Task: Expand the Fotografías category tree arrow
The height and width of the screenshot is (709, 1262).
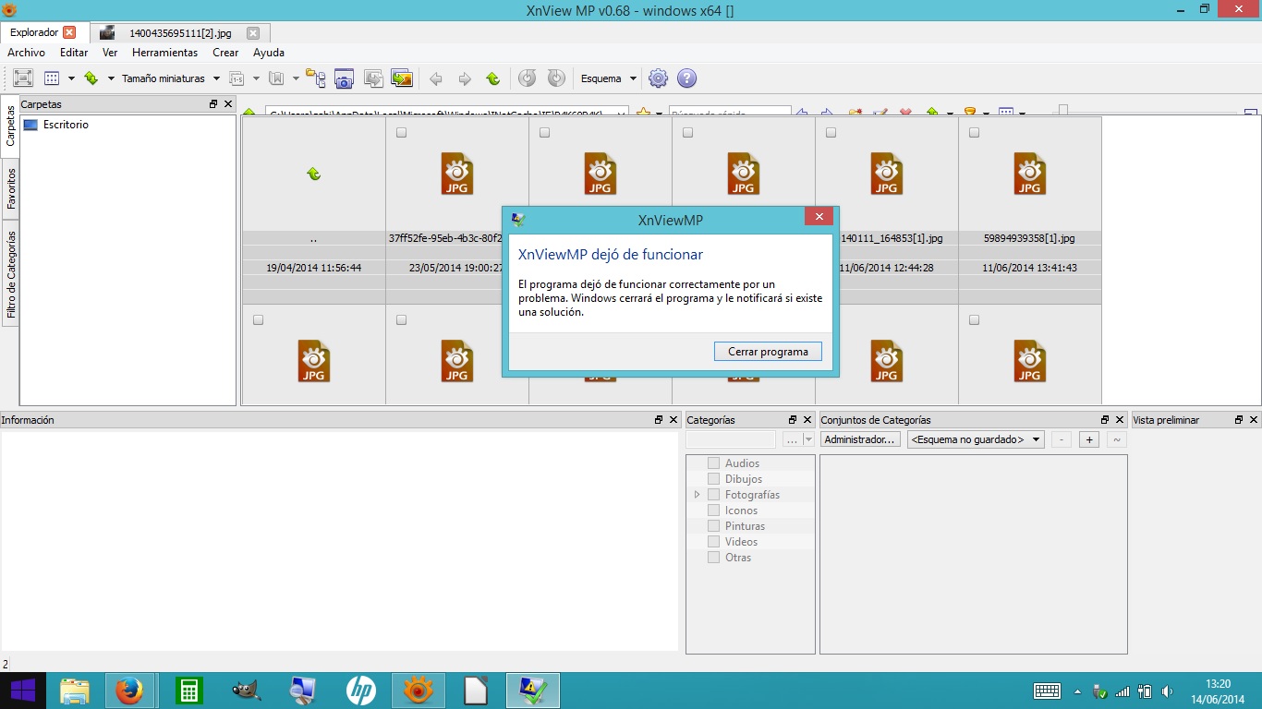Action: (697, 495)
